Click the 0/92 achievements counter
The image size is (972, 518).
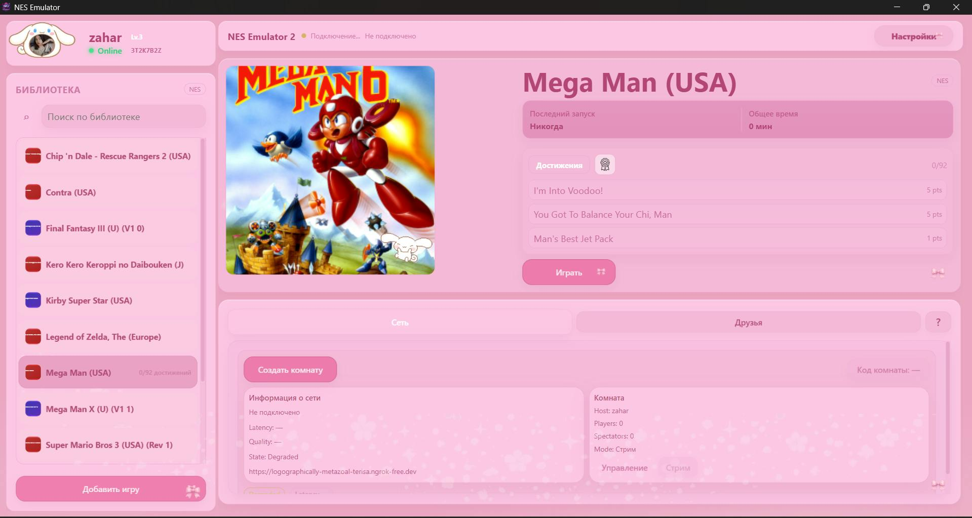[939, 166]
